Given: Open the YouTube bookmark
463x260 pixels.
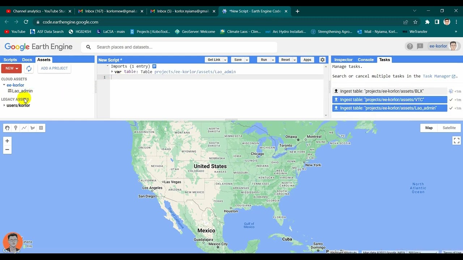Looking at the screenshot, I should (x=15, y=31).
